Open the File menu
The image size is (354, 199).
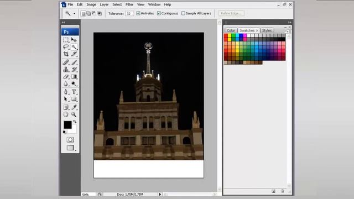tap(70, 4)
